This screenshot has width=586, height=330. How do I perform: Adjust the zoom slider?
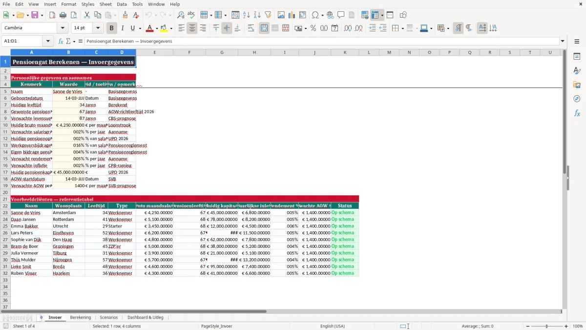[546, 326]
